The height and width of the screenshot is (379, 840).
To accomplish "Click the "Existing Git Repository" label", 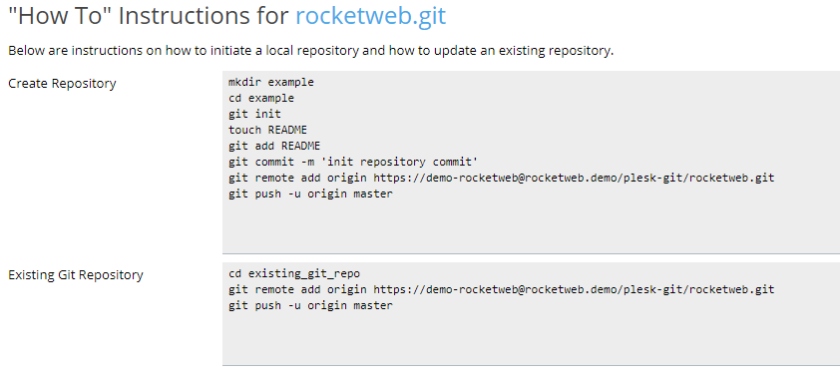I will coord(76,275).
